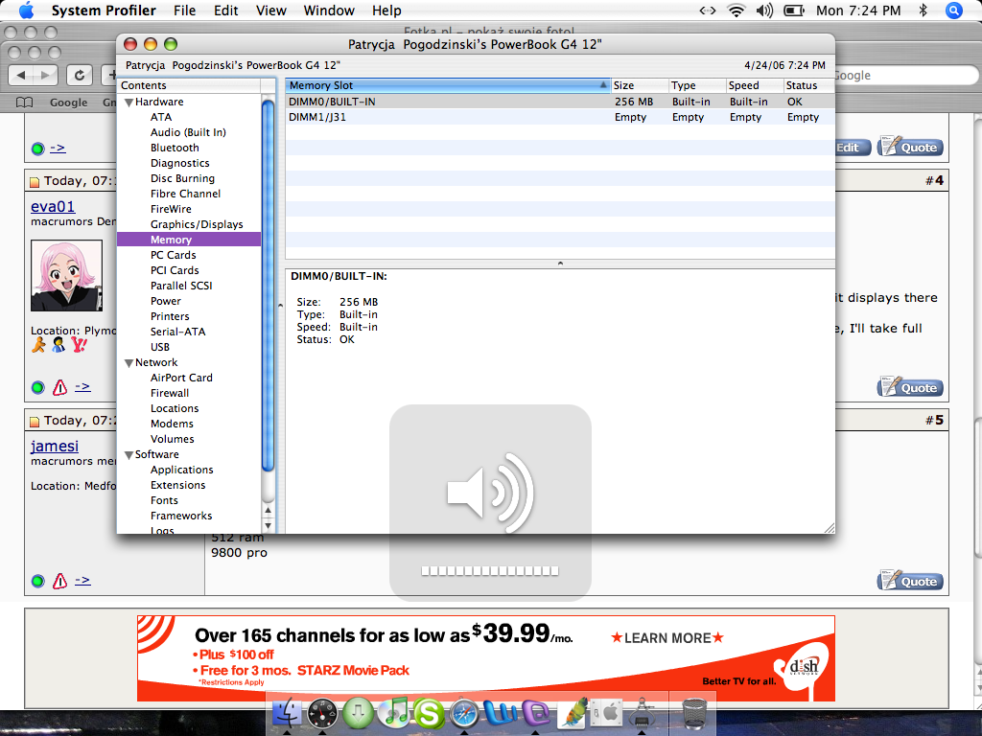Image resolution: width=982 pixels, height=736 pixels.
Task: Select the DIMM1/J31 memory row
Action: [x=560, y=117]
